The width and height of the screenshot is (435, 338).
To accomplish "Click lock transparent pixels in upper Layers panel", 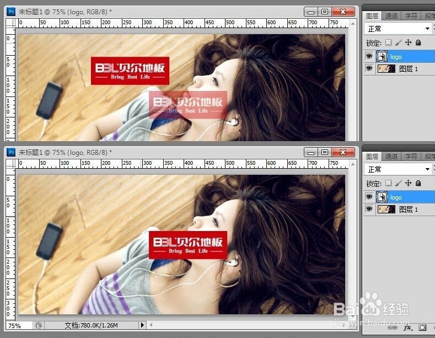I will tap(389, 42).
